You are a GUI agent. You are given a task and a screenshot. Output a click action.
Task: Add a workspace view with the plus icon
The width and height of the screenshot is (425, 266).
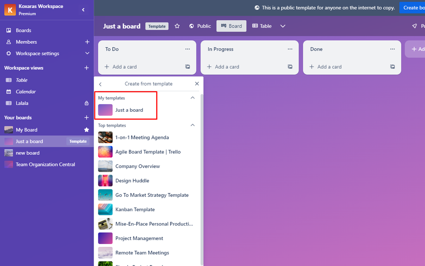tap(86, 68)
